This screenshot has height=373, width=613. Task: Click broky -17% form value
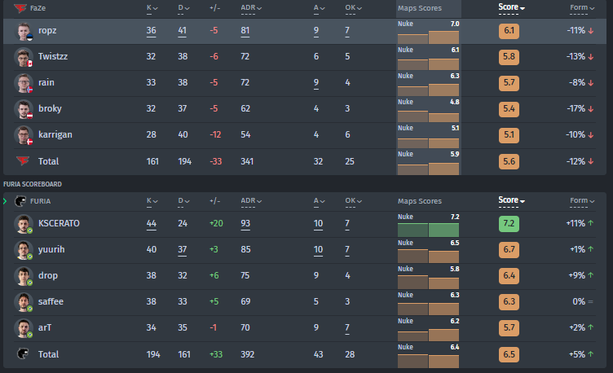point(576,108)
